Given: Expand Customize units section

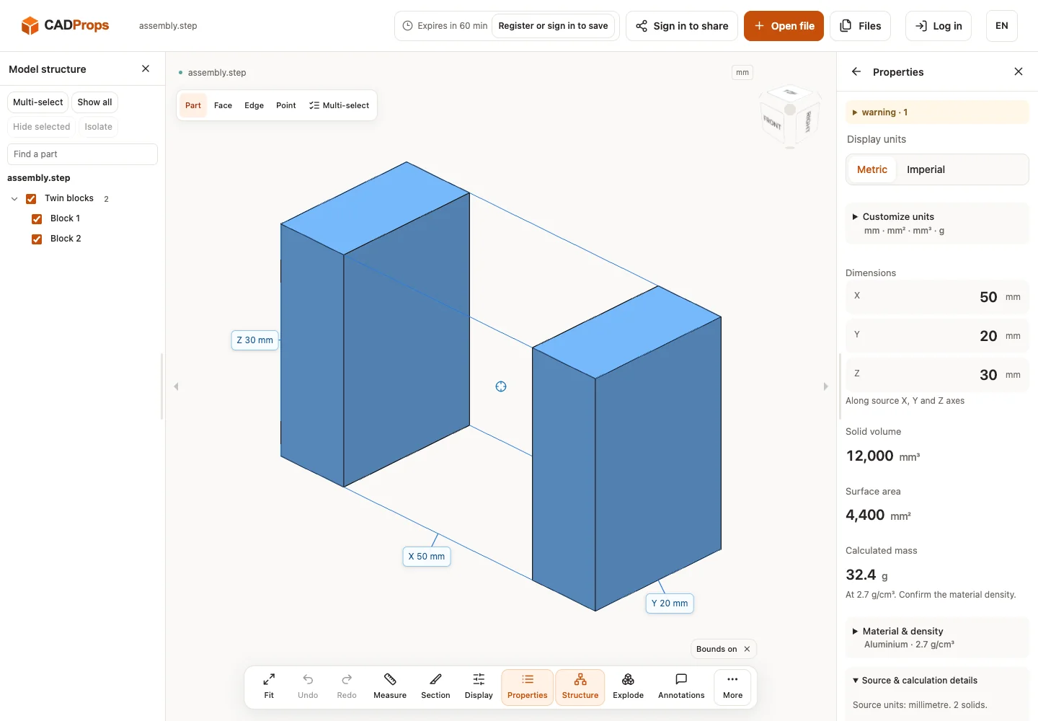Looking at the screenshot, I should click(x=937, y=224).
